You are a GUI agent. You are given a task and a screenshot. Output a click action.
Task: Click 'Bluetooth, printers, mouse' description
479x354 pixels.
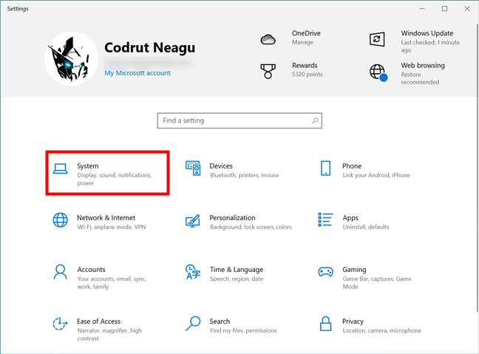[x=245, y=175]
